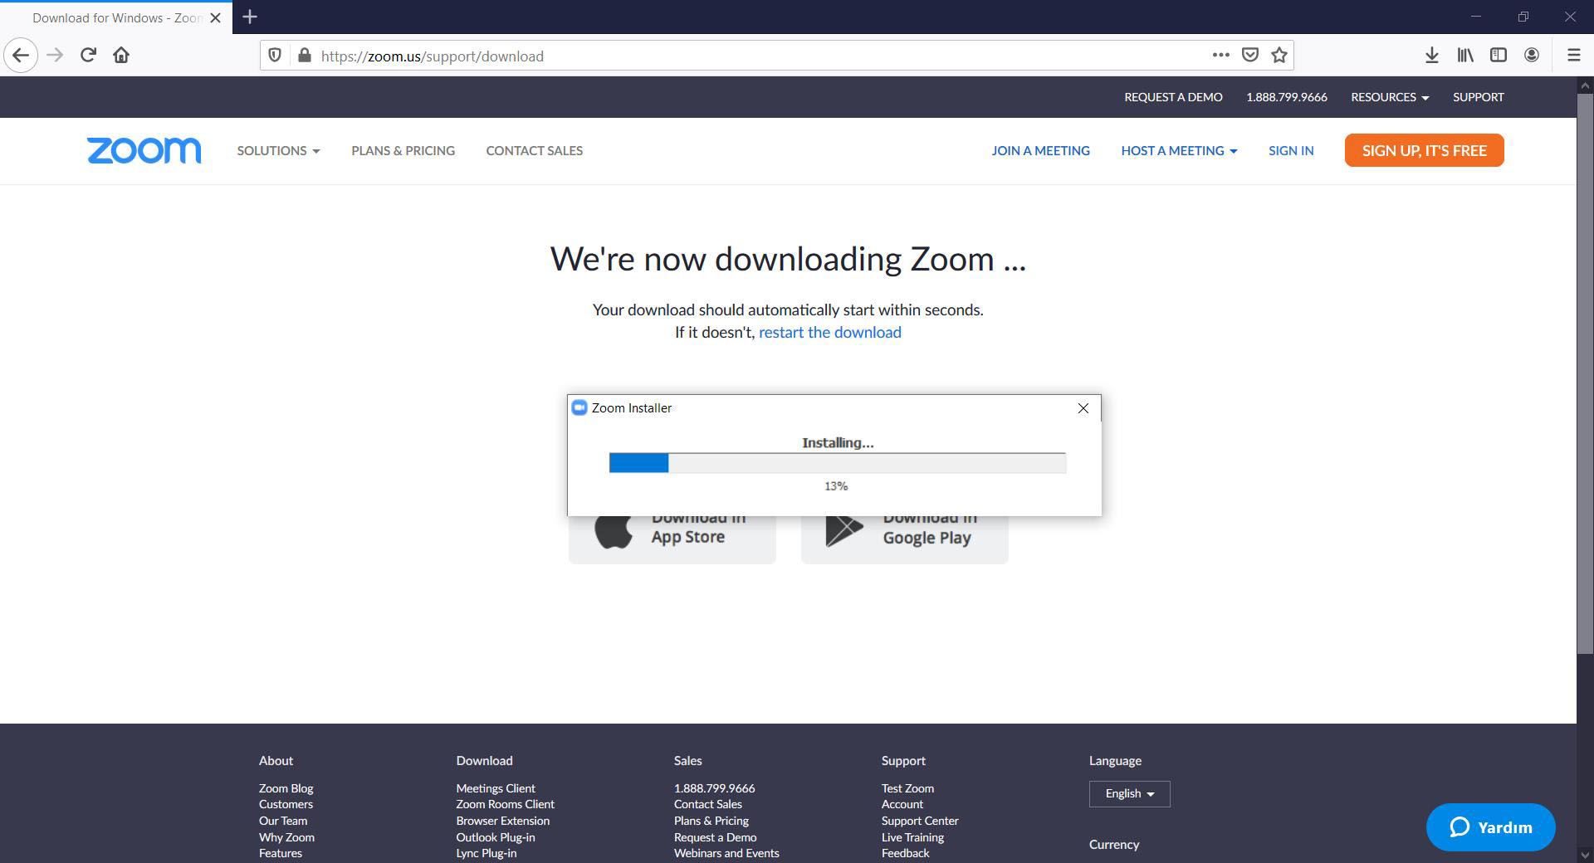Click Sign Up, It's Free button
Viewport: 1594px width, 863px height.
pyautogui.click(x=1424, y=150)
